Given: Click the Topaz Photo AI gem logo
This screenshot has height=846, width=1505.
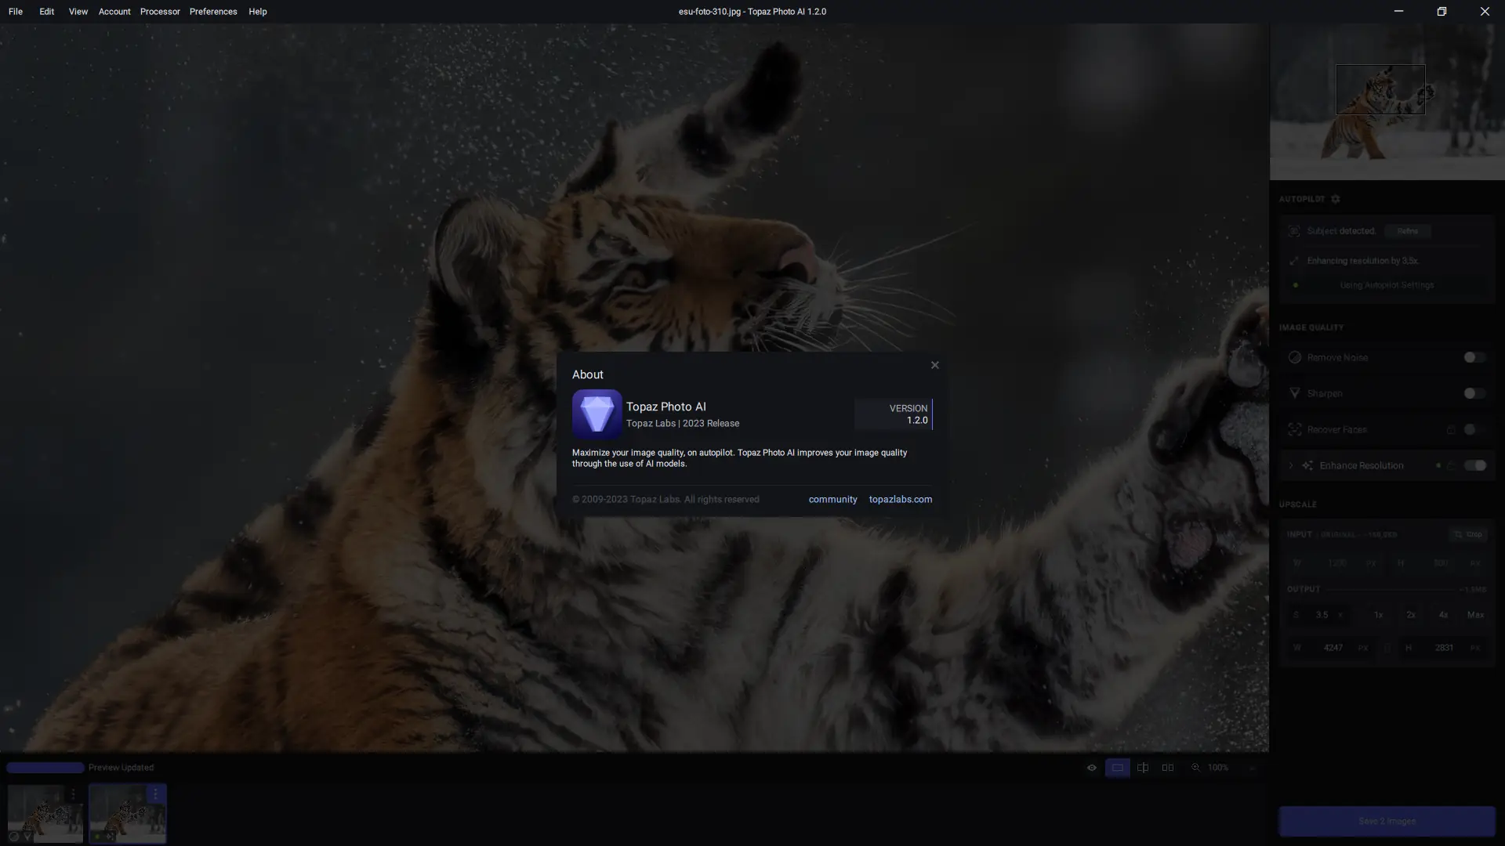Looking at the screenshot, I should [597, 414].
